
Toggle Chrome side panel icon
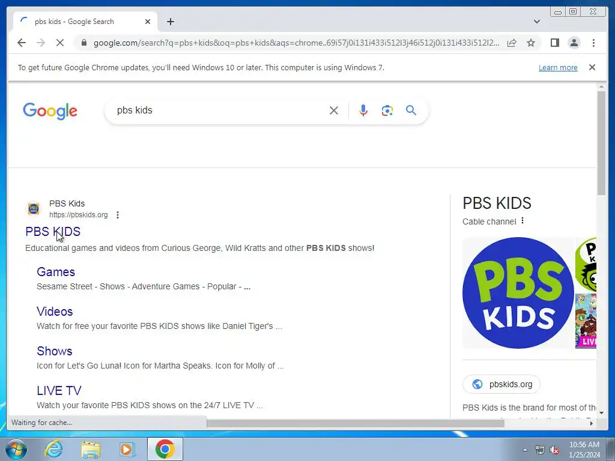554,43
